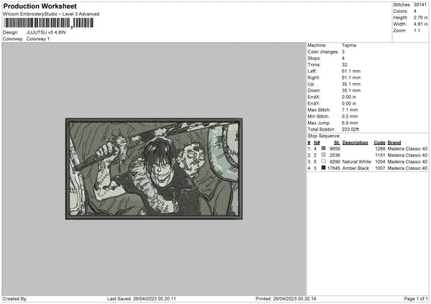This screenshot has width=431, height=304.
Task: Click the 'EndX:' label
Action: [x=314, y=97]
